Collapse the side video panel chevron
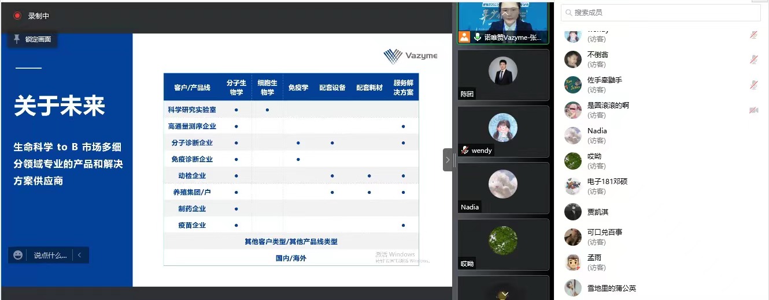This screenshot has height=300, width=769. 448,160
